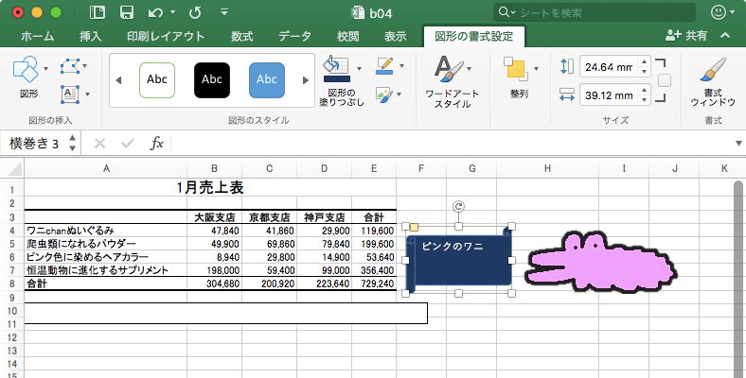Viewport: 746px width, 378px height.
Task: Select the pink crocodile picture
Action: 601,262
